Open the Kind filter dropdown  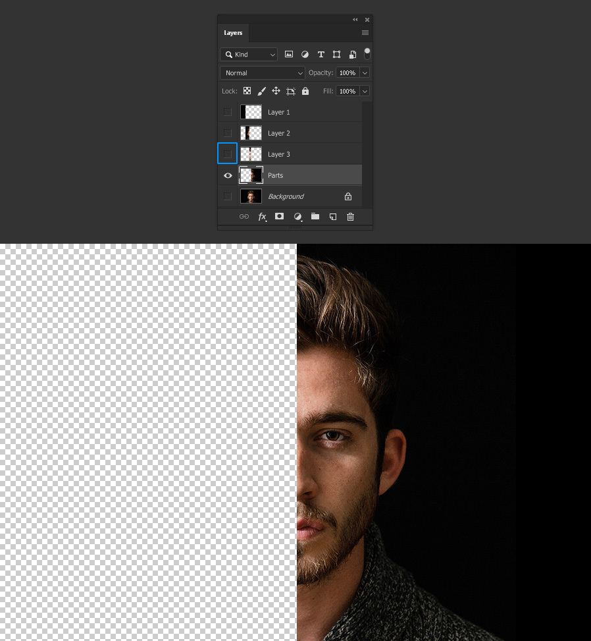pos(249,55)
